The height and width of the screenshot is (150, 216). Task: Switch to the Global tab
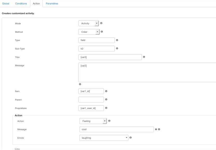[x=6, y=4]
